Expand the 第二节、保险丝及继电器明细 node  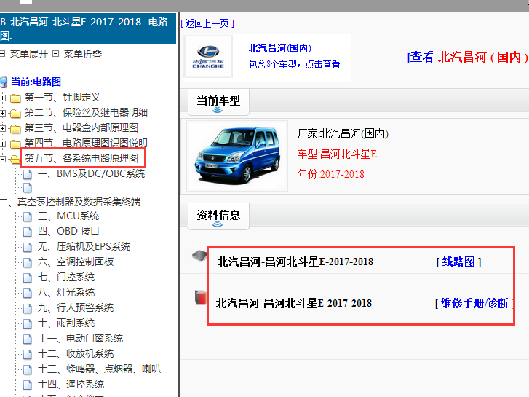(x=3, y=113)
